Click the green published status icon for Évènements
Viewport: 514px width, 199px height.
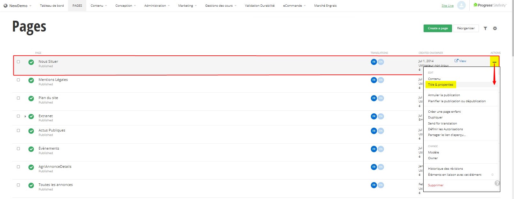click(31, 149)
